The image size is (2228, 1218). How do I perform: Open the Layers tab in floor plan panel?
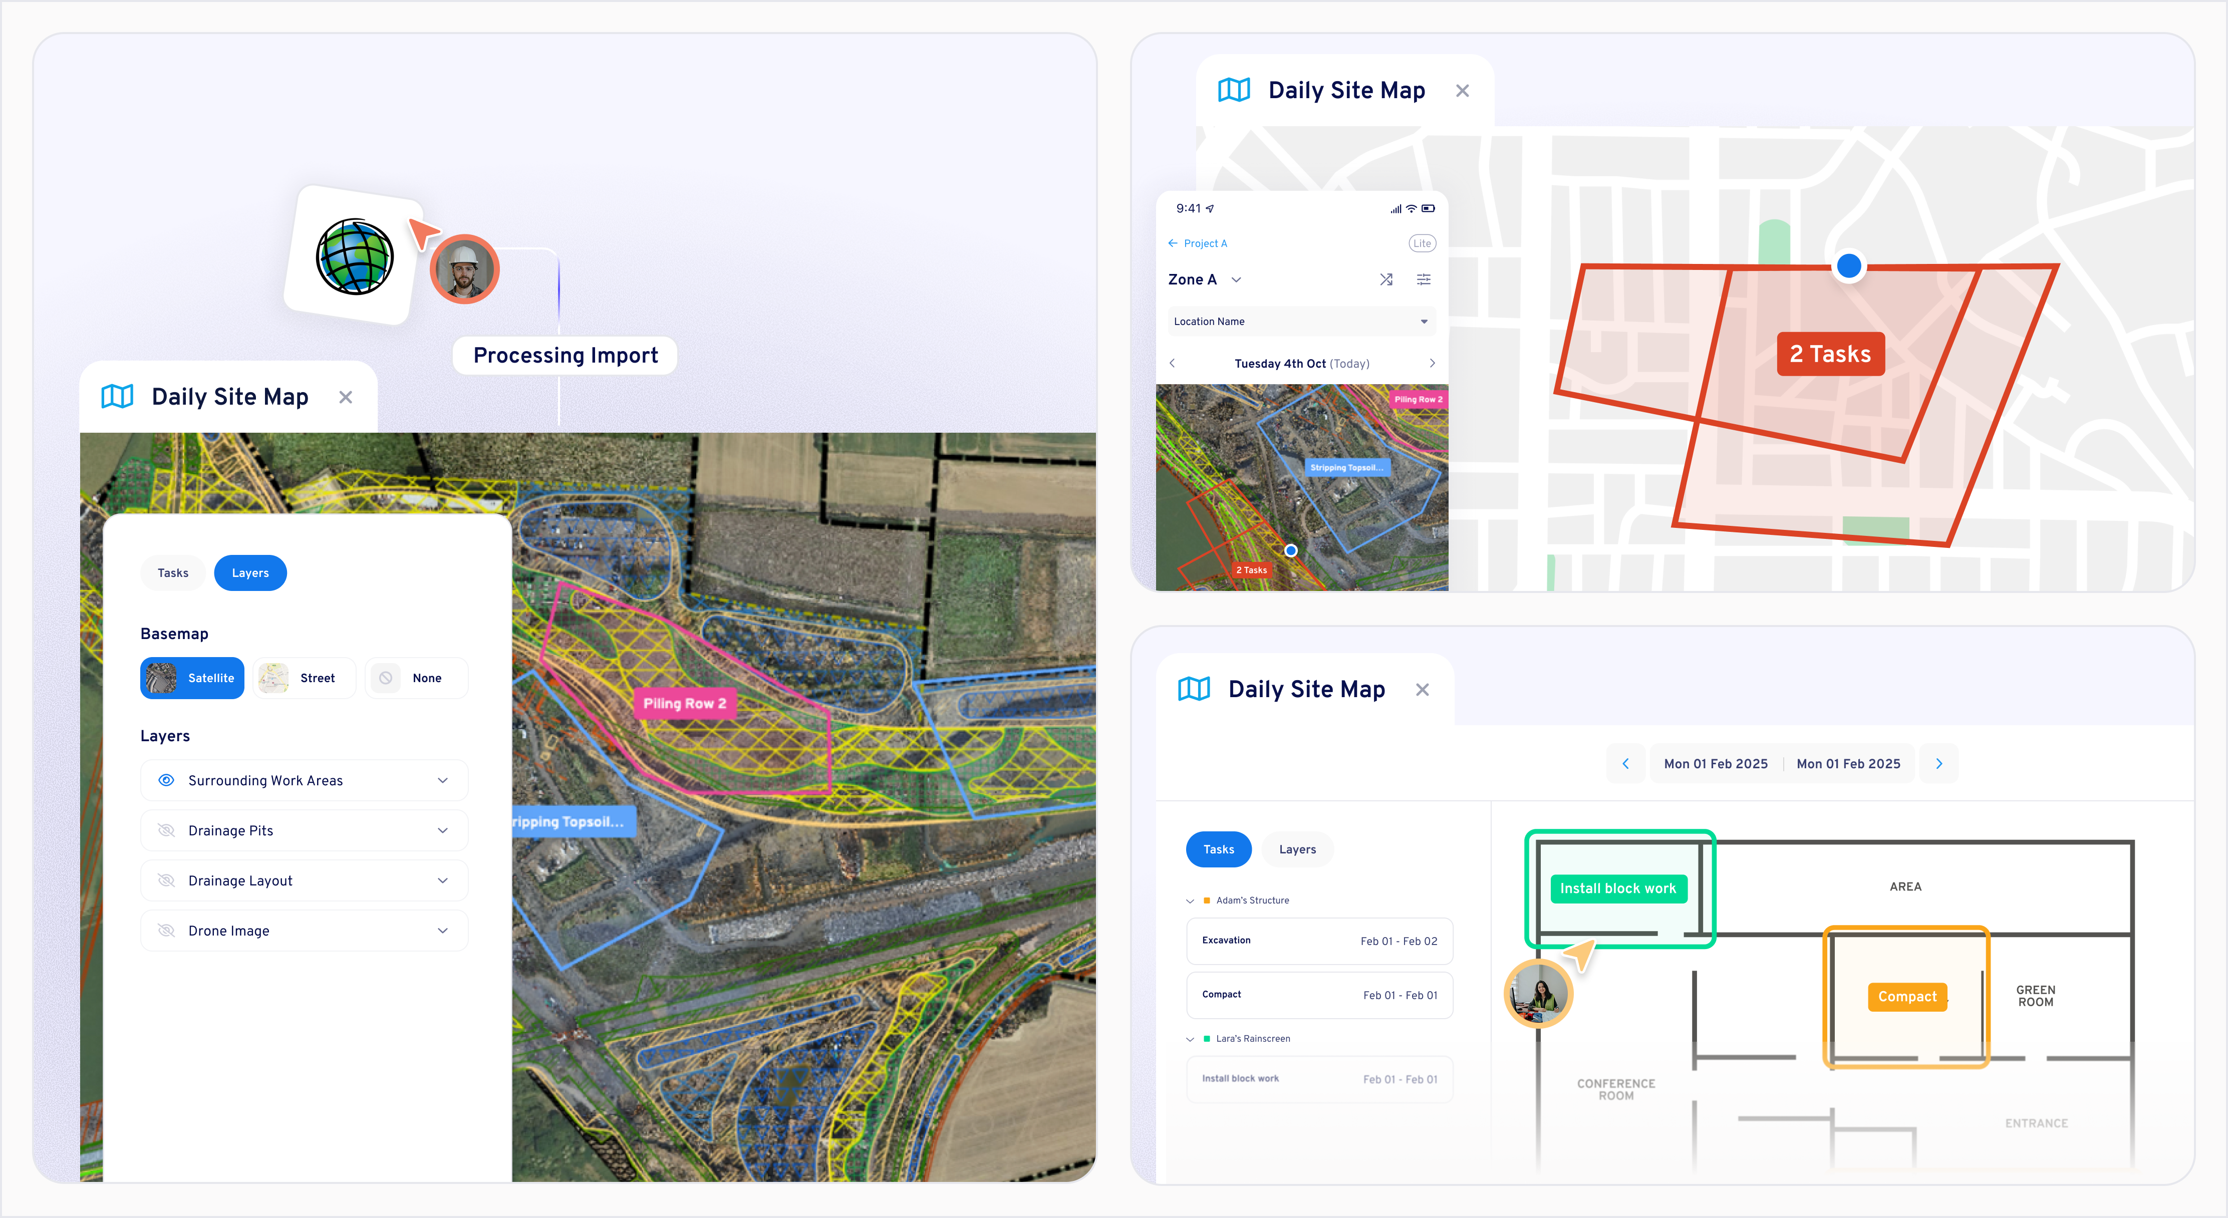(1296, 849)
